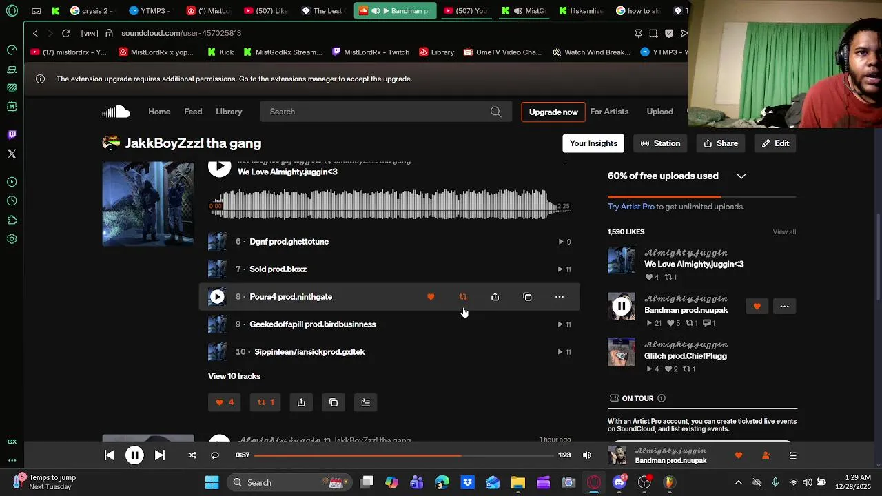Unlike Bandman prod.nuupak in the likes sidebar
This screenshot has width=882, height=496.
coord(757,307)
